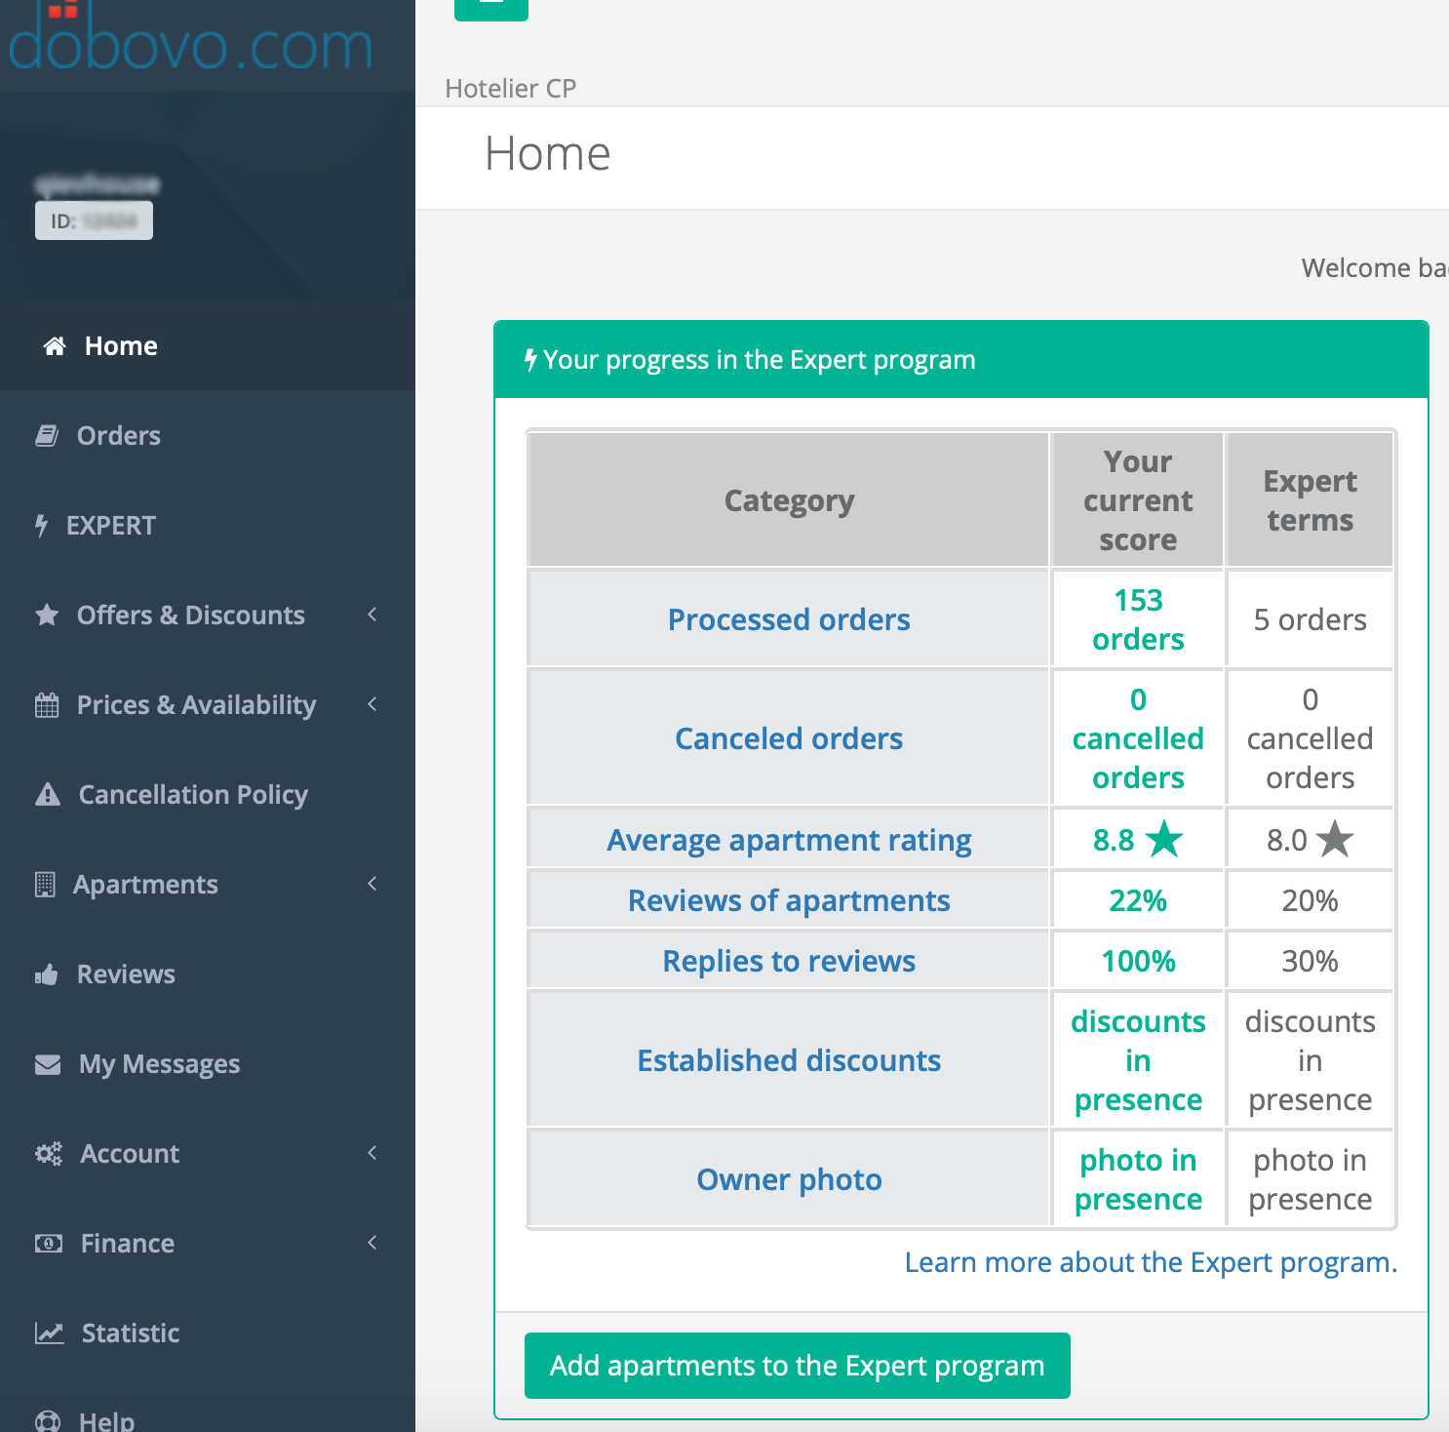This screenshot has width=1449, height=1432.
Task: Expand the Account submenu chevron
Action: pos(372,1153)
